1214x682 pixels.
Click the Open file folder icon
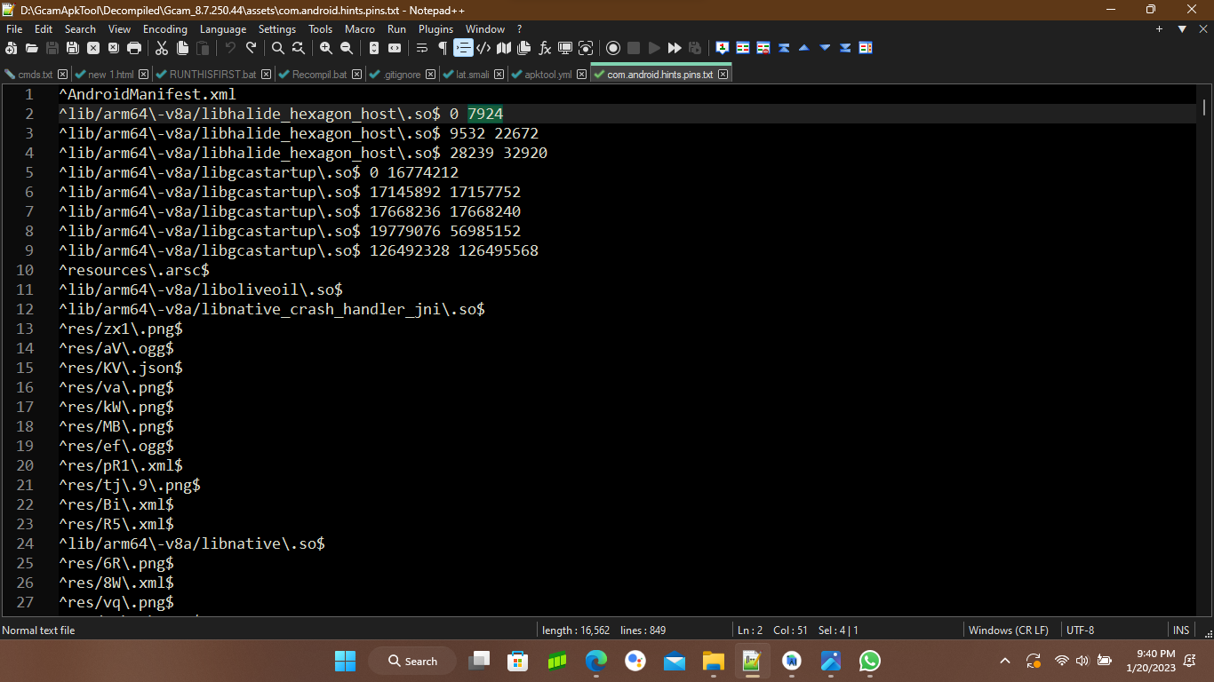(x=32, y=48)
